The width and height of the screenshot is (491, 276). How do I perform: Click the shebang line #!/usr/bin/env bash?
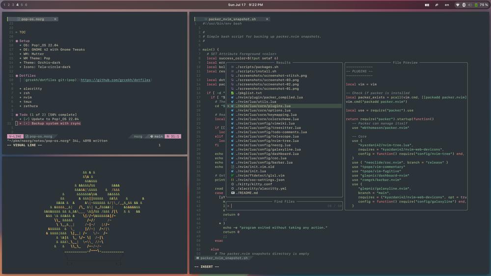pos(222,24)
